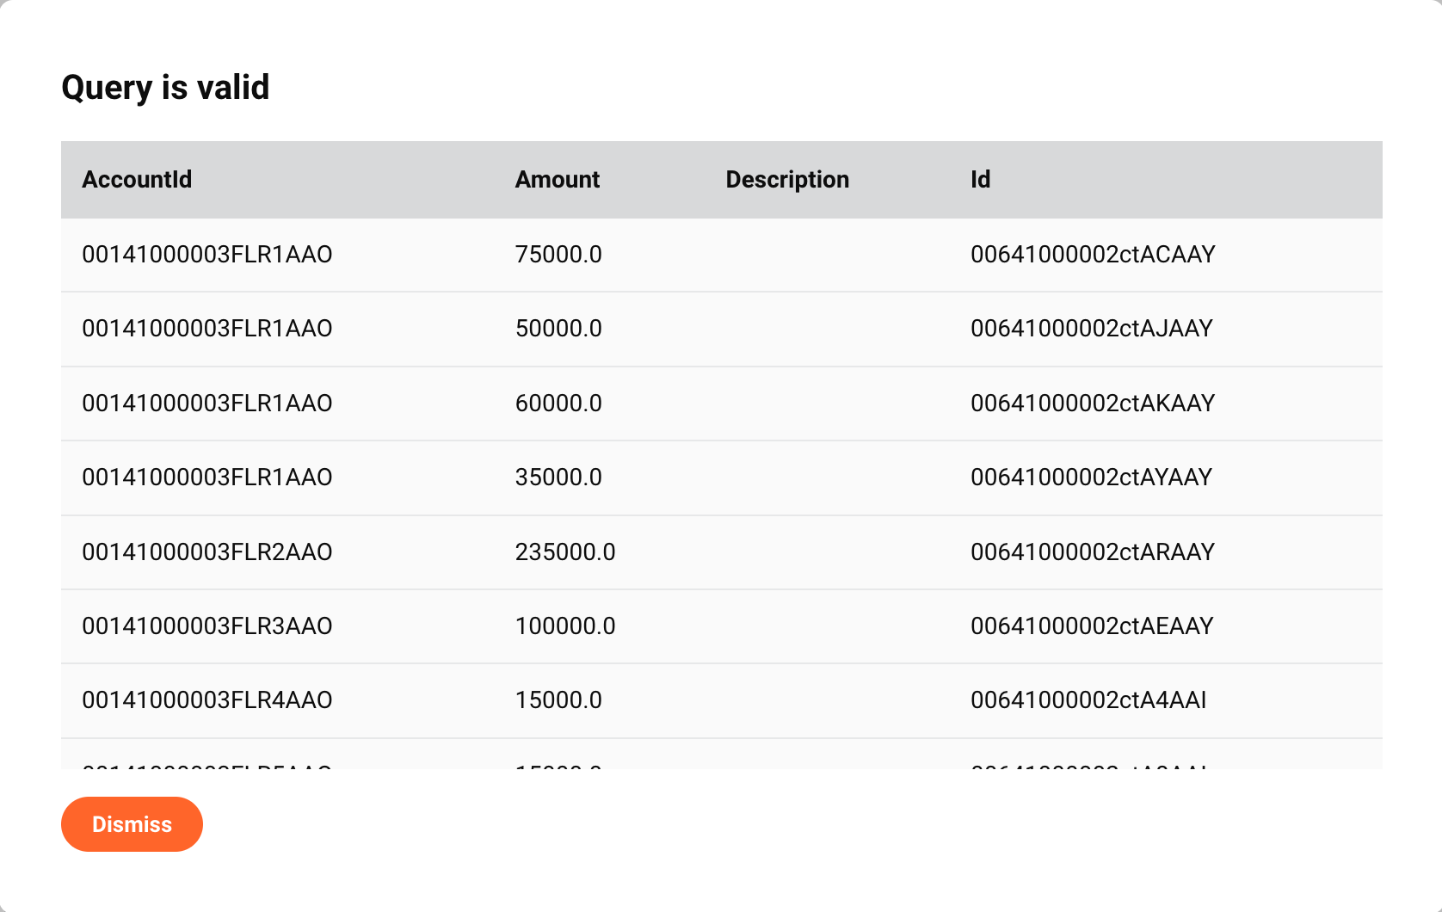The image size is (1442, 912).
Task: Click Id 00641000002ctAYAAY
Action: [1091, 478]
